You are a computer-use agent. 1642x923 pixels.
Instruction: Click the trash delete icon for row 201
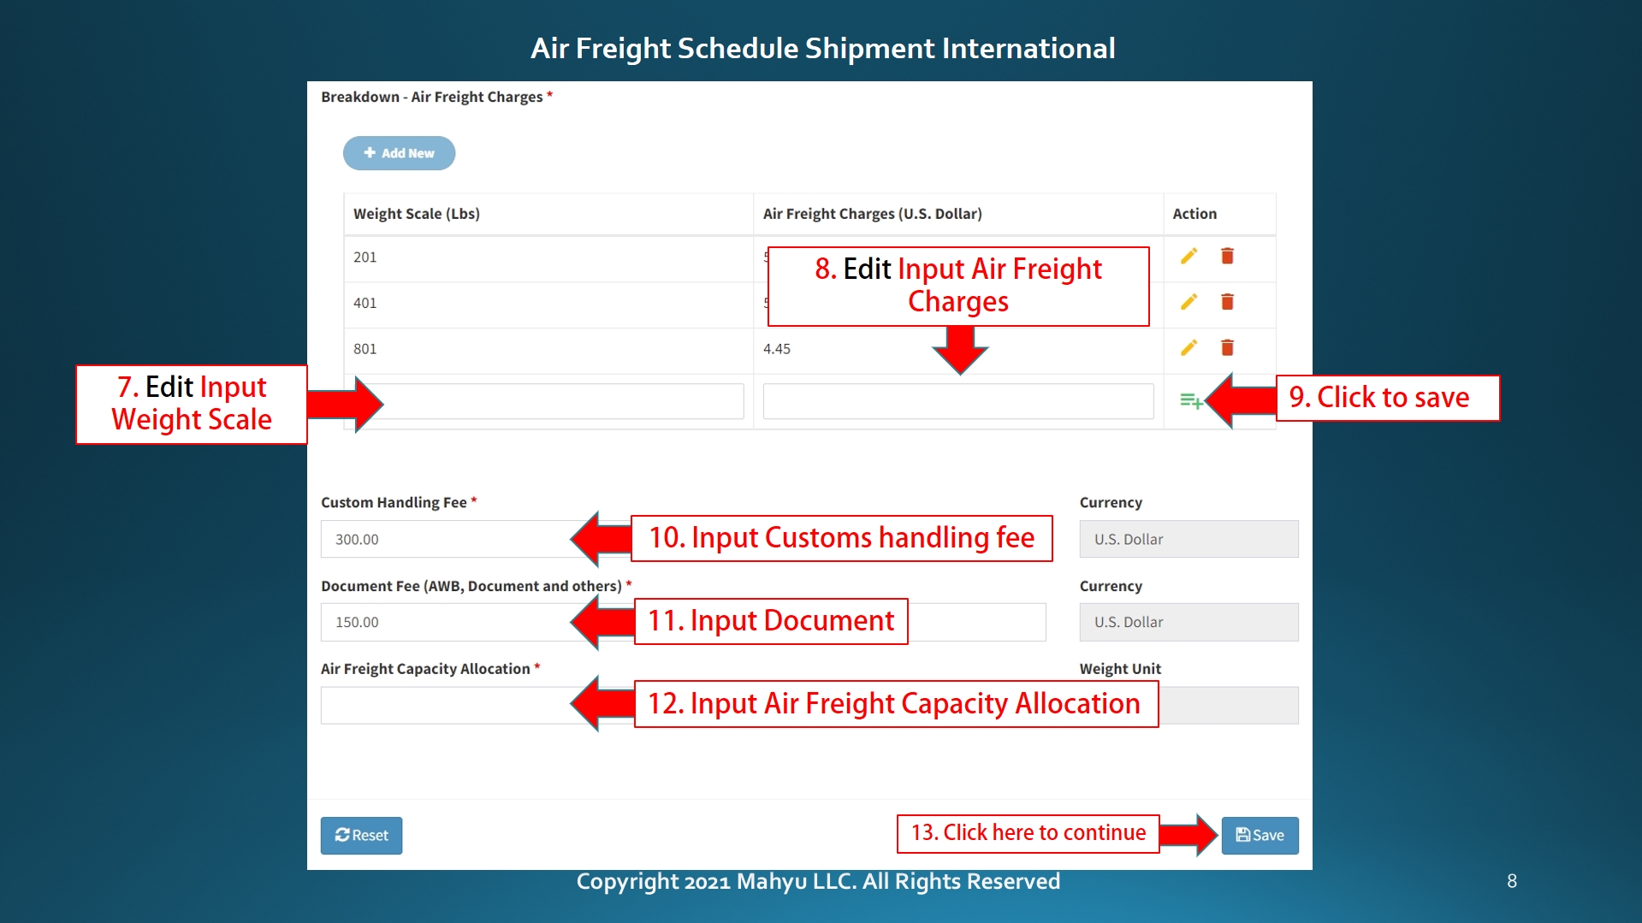pyautogui.click(x=1227, y=257)
